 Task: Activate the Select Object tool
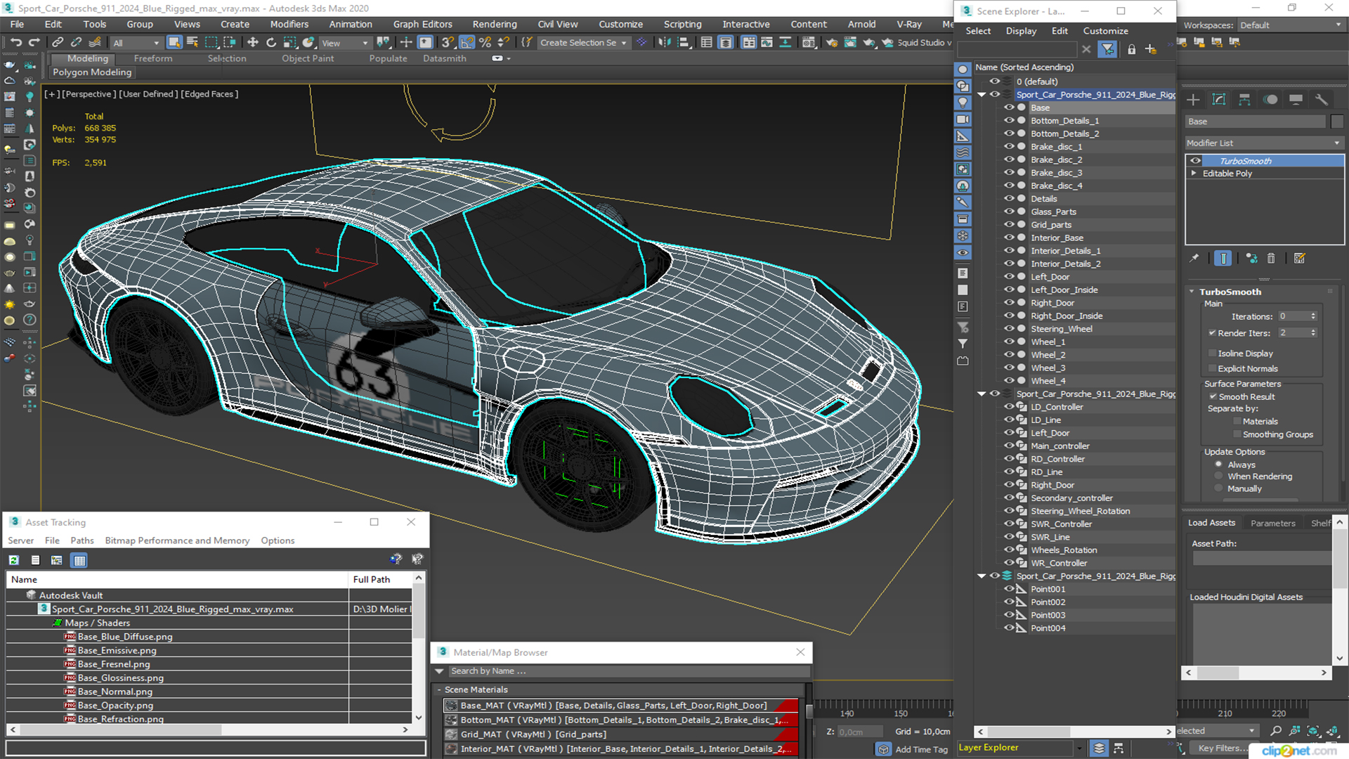(x=174, y=42)
